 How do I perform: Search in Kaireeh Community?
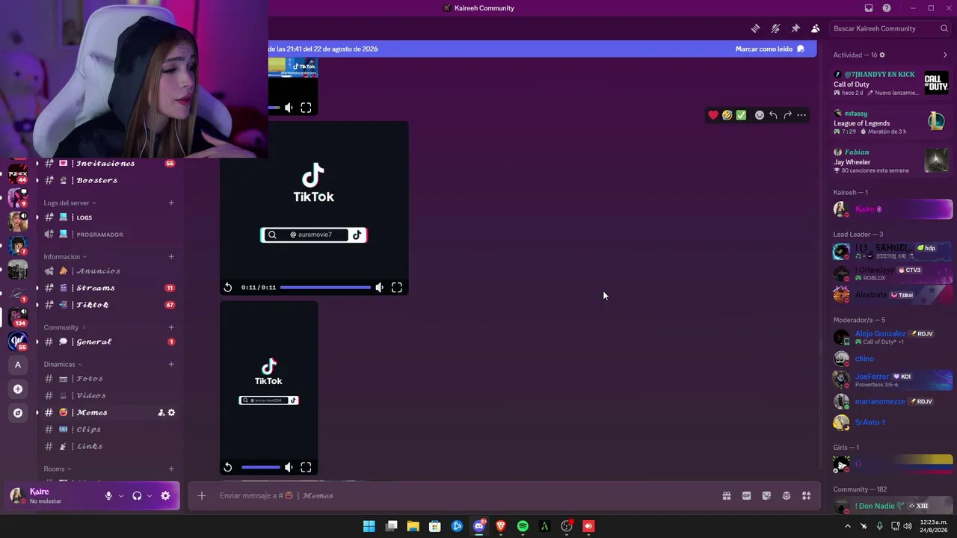890,28
